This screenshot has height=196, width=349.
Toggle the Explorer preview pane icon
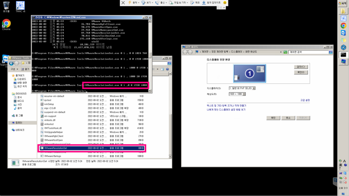tap(162, 69)
